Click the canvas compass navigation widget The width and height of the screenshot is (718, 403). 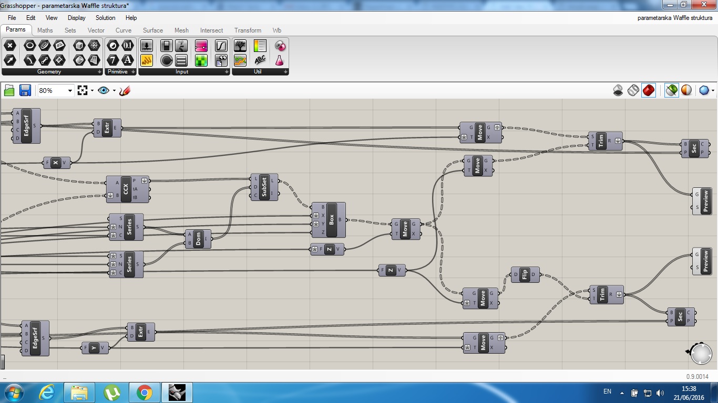pyautogui.click(x=700, y=353)
